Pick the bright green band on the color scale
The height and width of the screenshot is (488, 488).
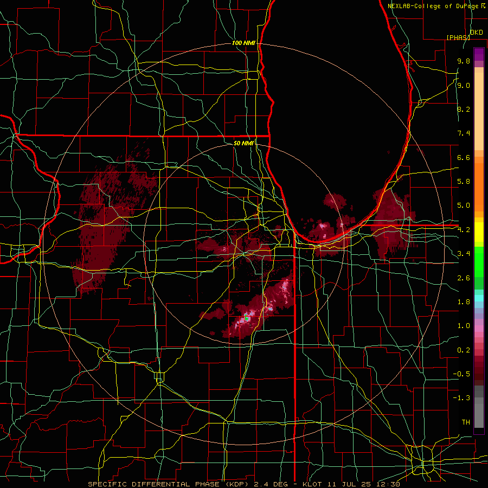pyautogui.click(x=479, y=261)
